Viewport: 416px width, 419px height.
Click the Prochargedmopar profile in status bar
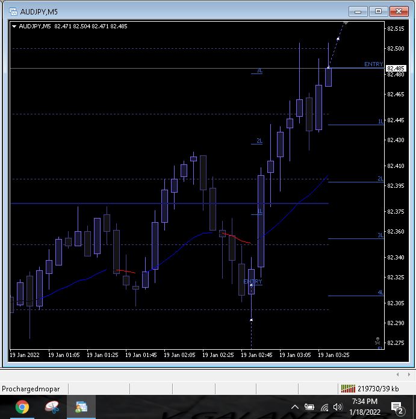[31, 389]
